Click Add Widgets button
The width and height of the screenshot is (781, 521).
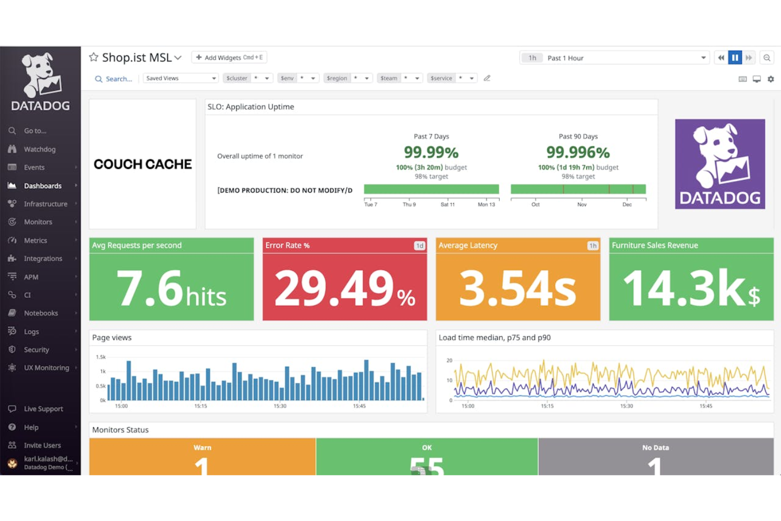point(229,57)
